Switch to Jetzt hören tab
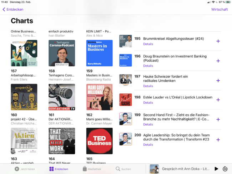This screenshot has width=232, height=174. [25, 169]
